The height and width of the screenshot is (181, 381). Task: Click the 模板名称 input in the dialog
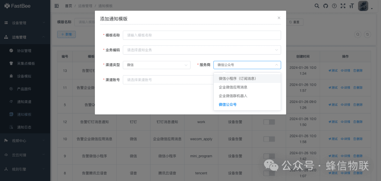[202, 35]
